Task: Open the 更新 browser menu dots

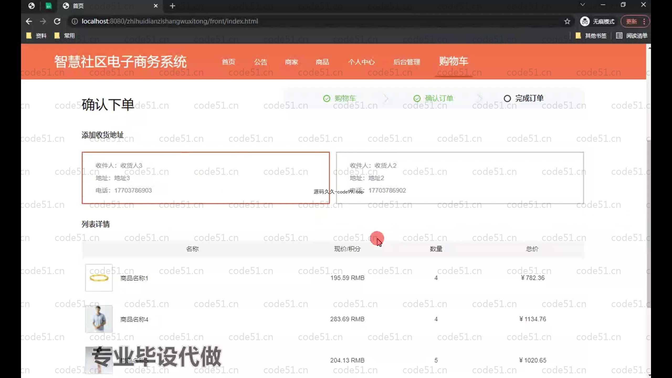Action: [644, 21]
